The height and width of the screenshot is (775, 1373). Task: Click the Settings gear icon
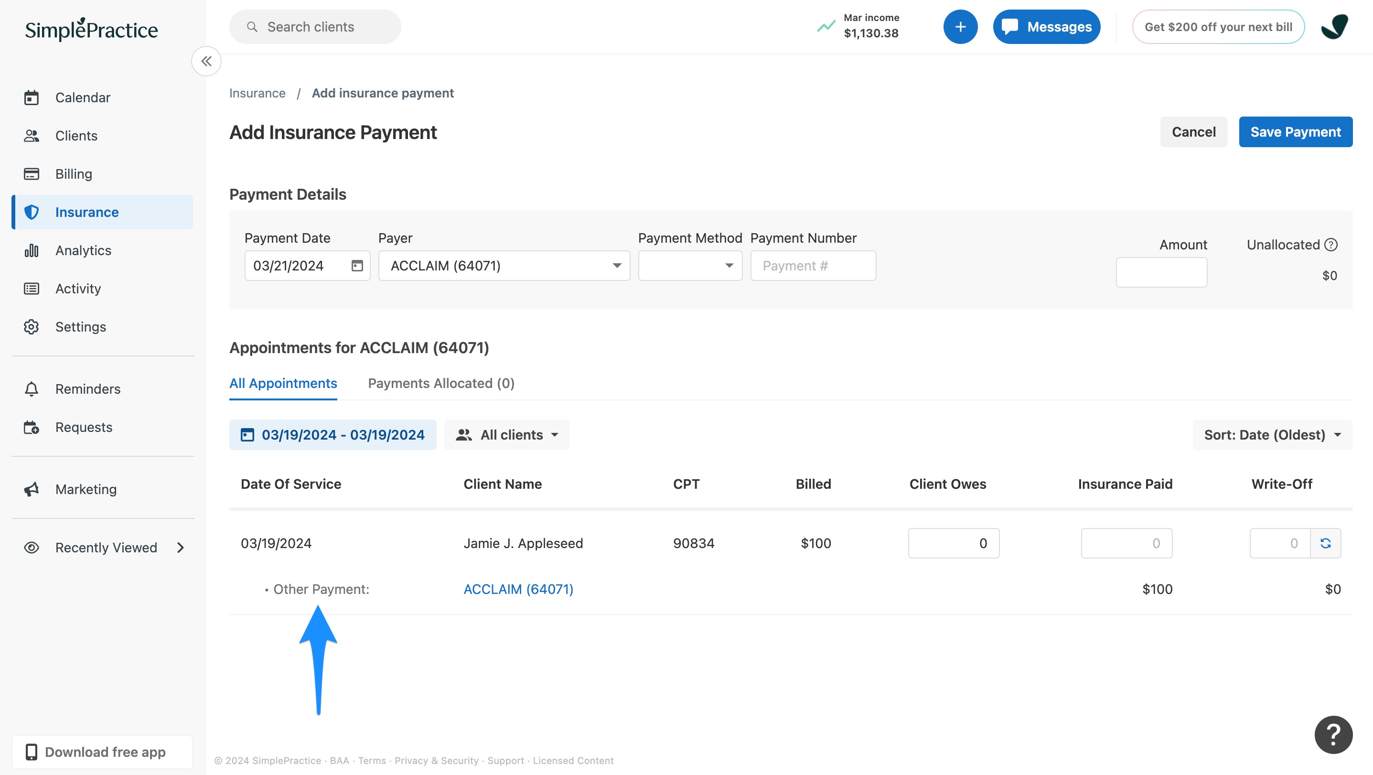[32, 327]
